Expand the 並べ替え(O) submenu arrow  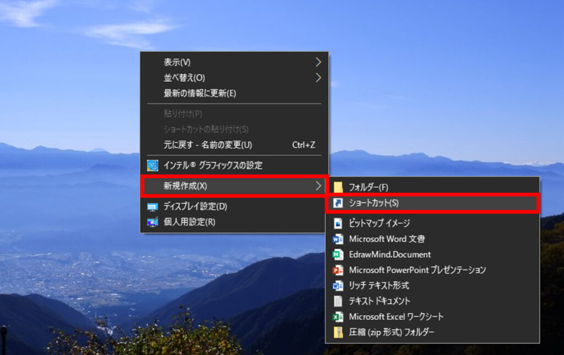click(318, 78)
